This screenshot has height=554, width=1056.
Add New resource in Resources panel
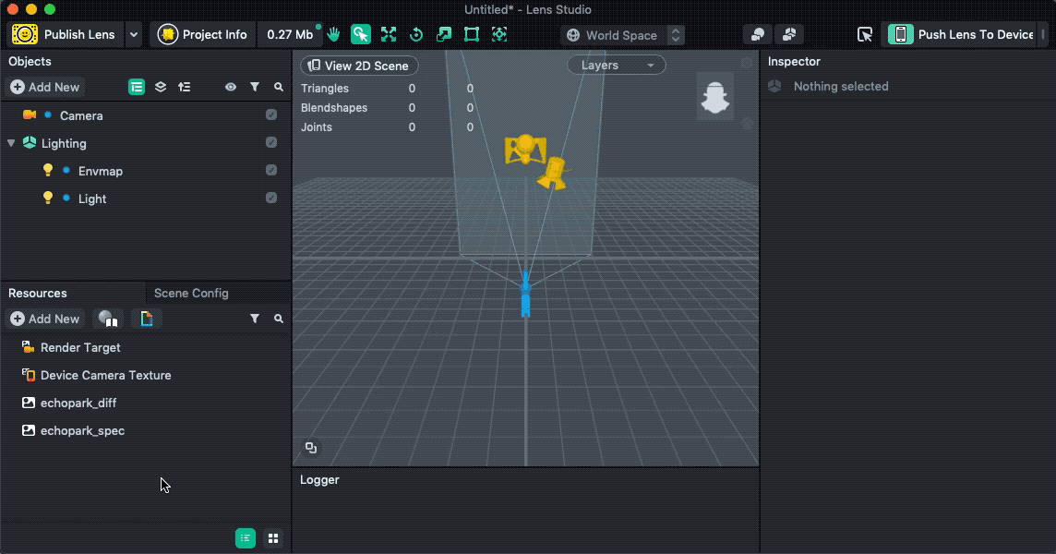pos(45,319)
